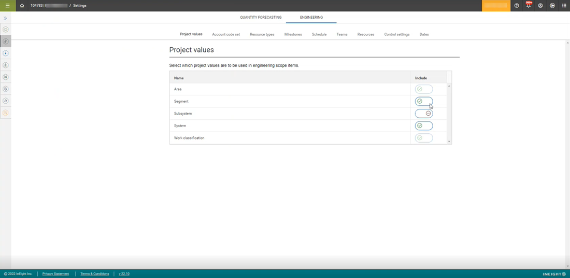Open the user profile icon

pyautogui.click(x=540, y=6)
